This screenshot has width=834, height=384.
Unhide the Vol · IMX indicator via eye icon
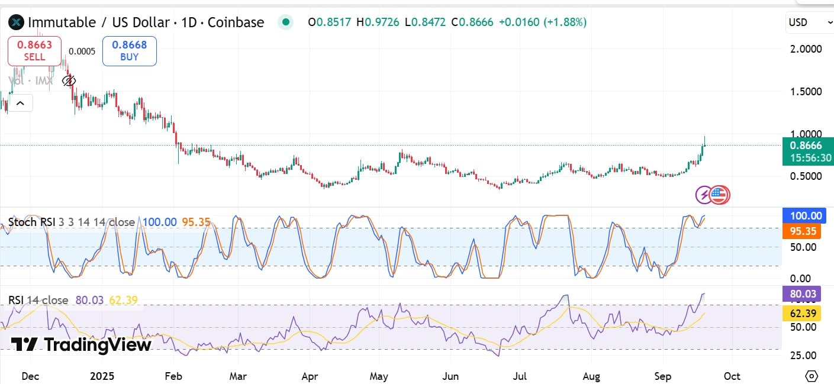tap(69, 81)
